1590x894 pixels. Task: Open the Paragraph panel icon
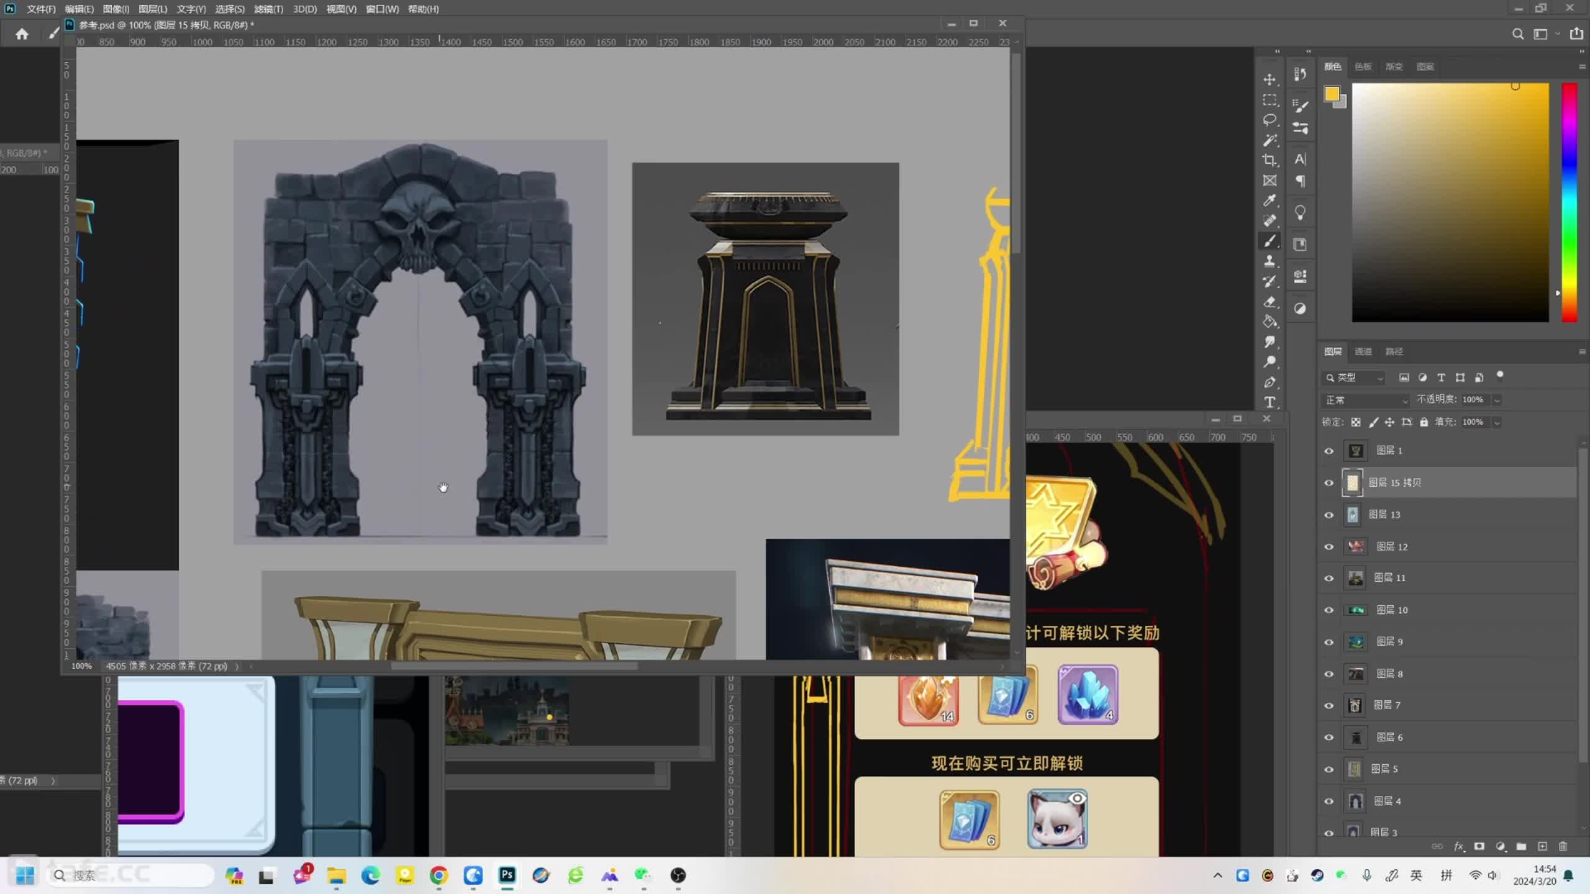coord(1300,181)
